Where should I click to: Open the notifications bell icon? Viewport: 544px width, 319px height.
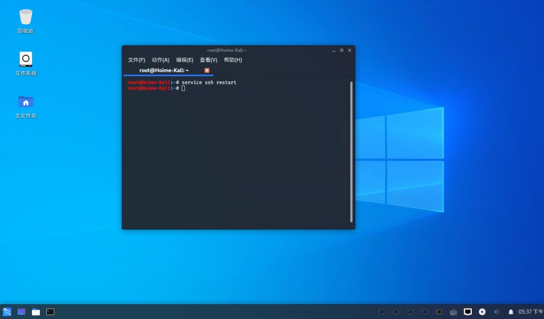(x=511, y=312)
